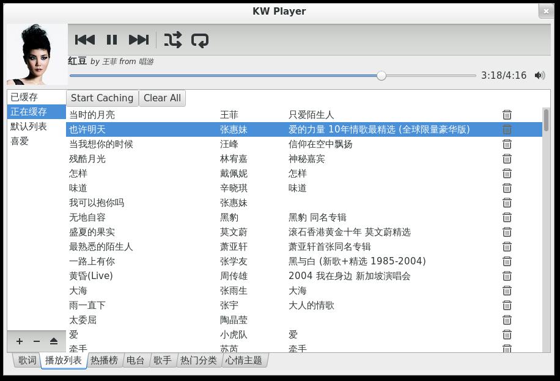The image size is (560, 381).
Task: Select song title 盛夏的果实
Action: tap(92, 232)
